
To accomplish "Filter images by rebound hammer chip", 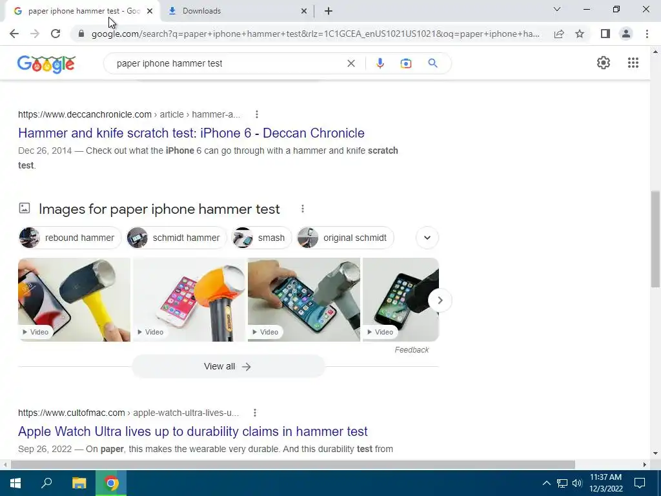I will 70,238.
